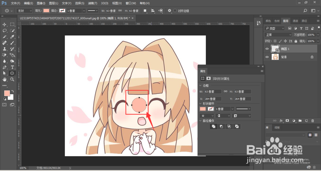321x171 pixels.
Task: Open the 滤镜(T) menu
Action: [x=93, y=3]
